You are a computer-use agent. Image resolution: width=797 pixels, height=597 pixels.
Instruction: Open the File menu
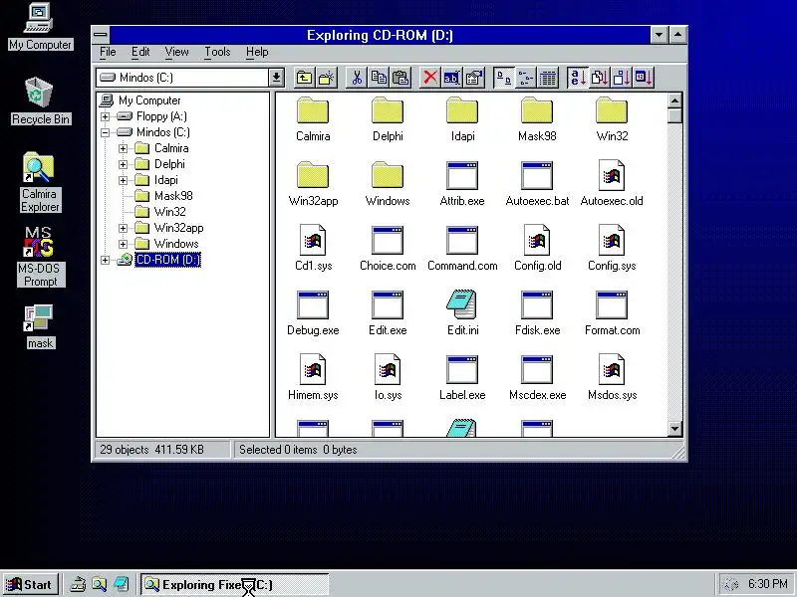pos(108,52)
